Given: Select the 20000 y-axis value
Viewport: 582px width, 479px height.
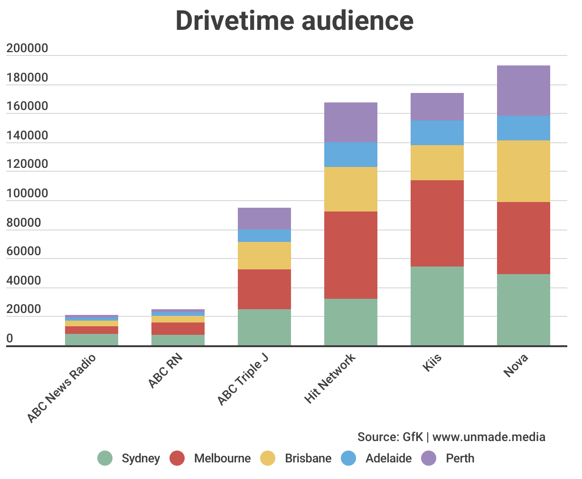Looking at the screenshot, I should 24,309.
